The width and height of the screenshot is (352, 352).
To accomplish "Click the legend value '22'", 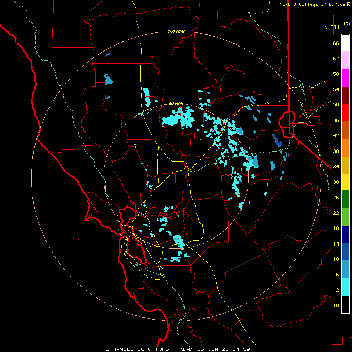I will pos(336,213).
